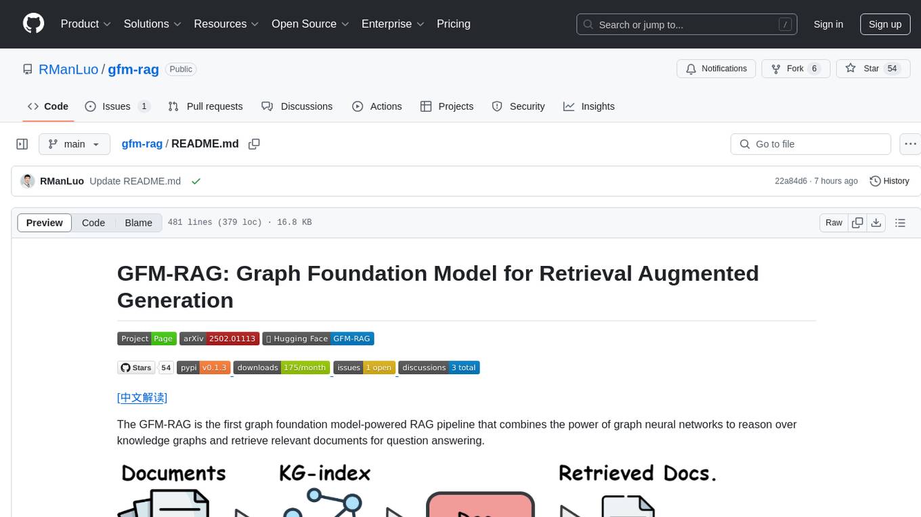This screenshot has height=517, width=921.
Task: Open the Insights tab
Action: tap(589, 106)
